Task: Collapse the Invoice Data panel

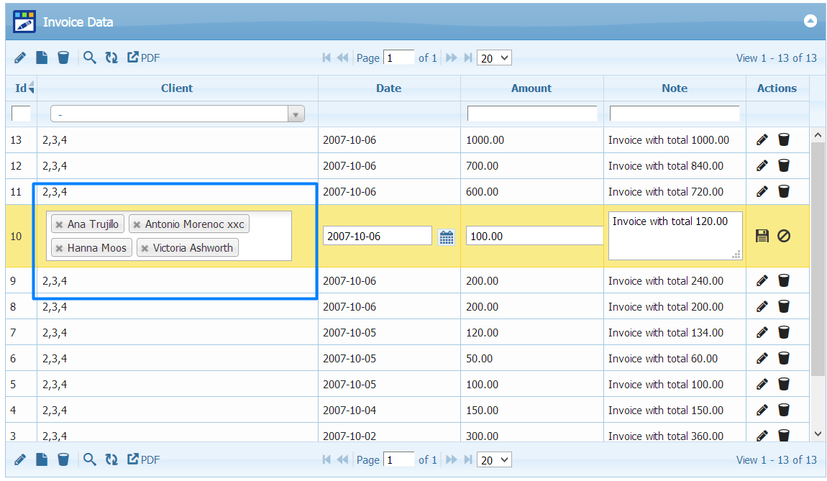Action: tap(810, 21)
